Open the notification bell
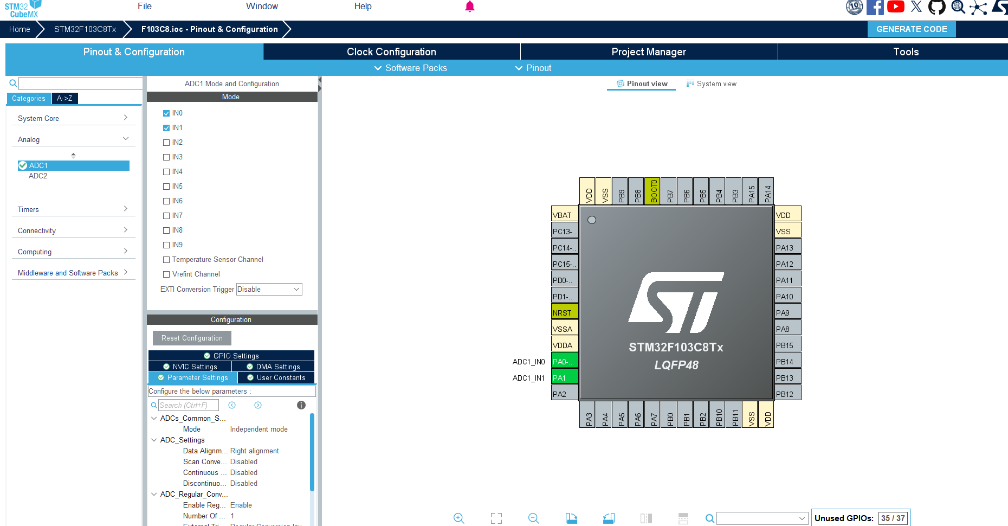 click(470, 7)
